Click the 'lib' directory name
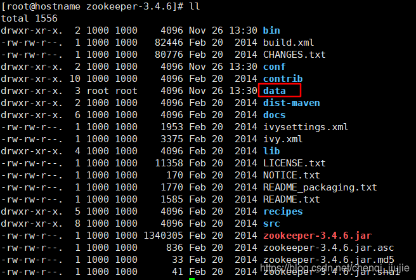 (271, 151)
